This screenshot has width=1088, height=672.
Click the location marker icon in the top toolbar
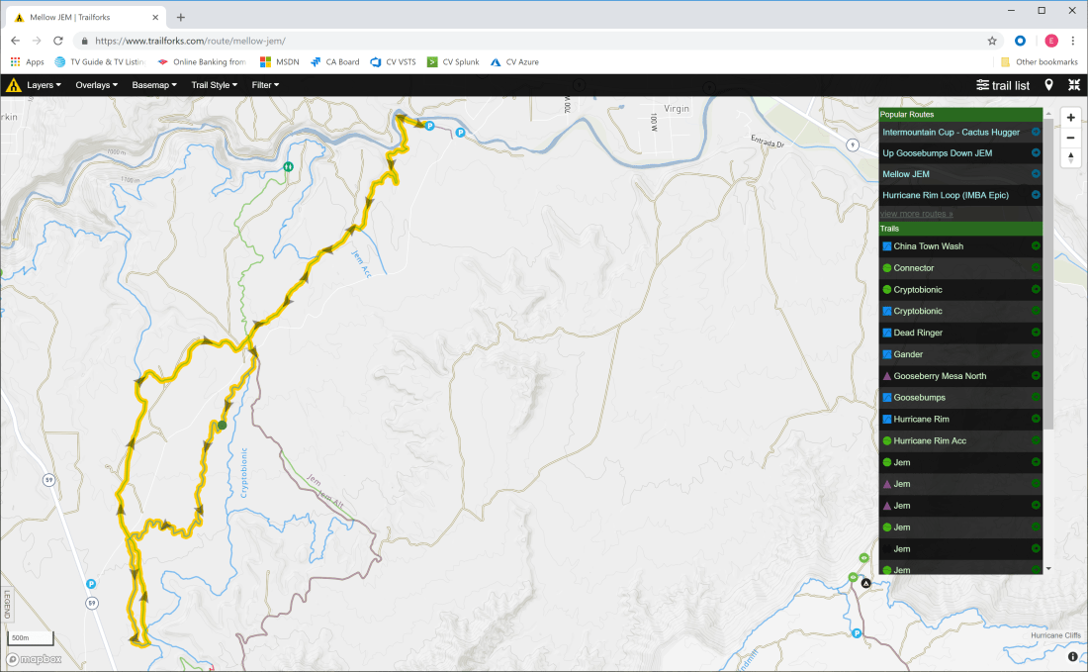pyautogui.click(x=1048, y=85)
